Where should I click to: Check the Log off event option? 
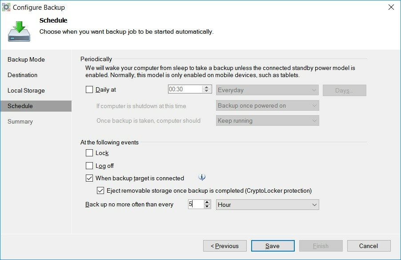[x=89, y=166]
